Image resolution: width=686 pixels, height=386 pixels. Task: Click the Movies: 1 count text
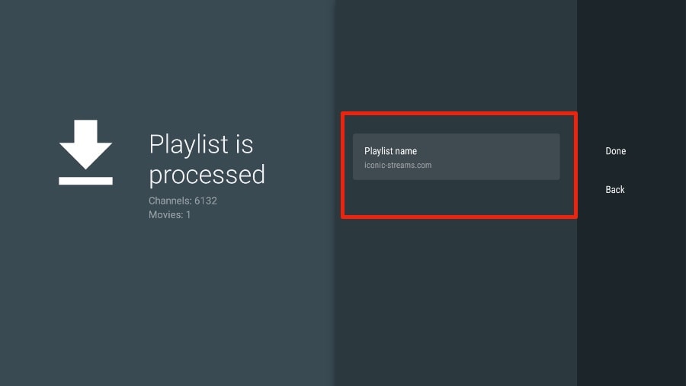click(169, 214)
